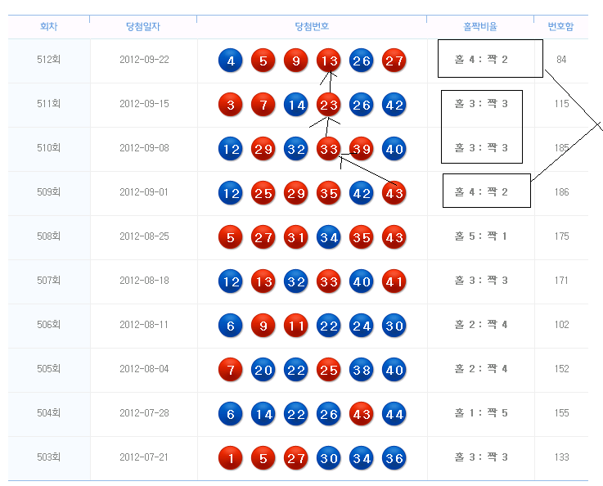This screenshot has height=486, width=603.
Task: Open the 503회 round link
Action: tap(49, 457)
